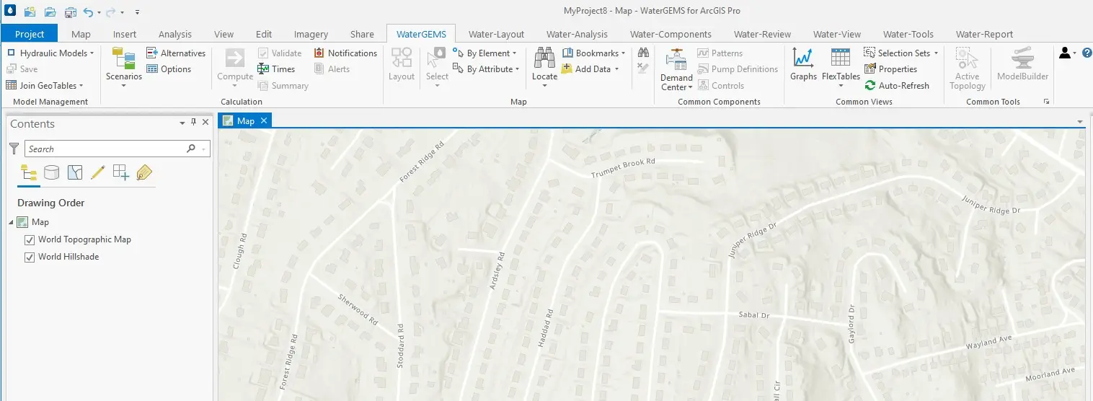Switch to the Share ribbon tab

tap(362, 34)
